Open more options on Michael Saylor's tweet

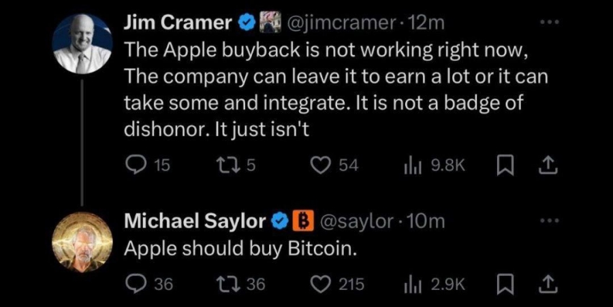pyautogui.click(x=549, y=221)
